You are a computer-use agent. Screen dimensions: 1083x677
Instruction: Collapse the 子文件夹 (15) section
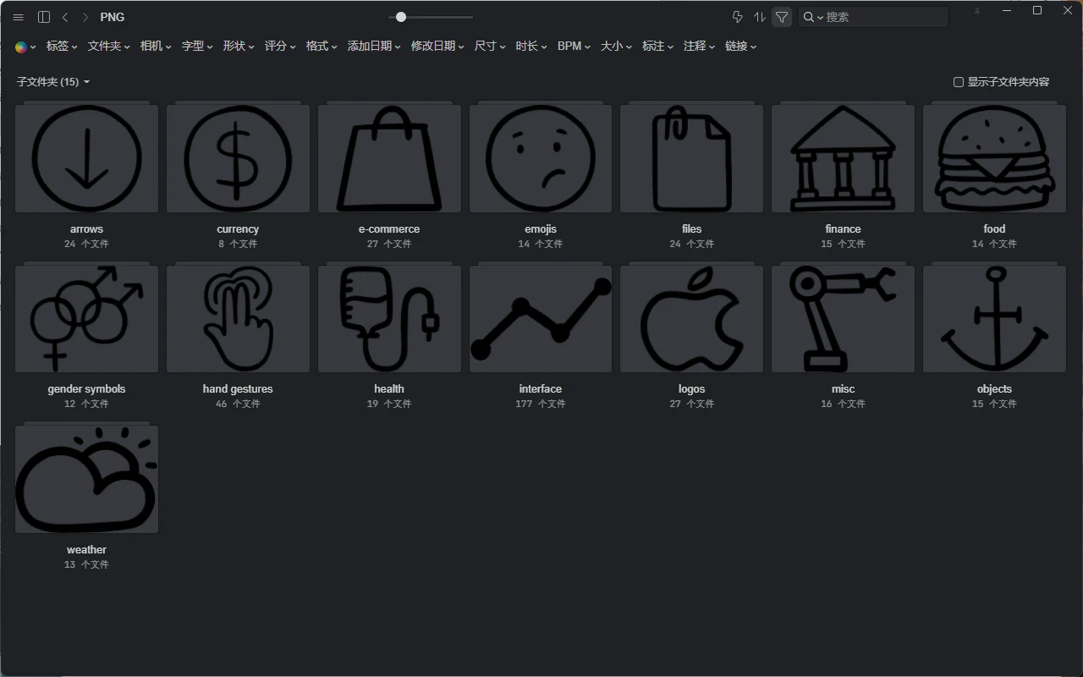click(53, 82)
